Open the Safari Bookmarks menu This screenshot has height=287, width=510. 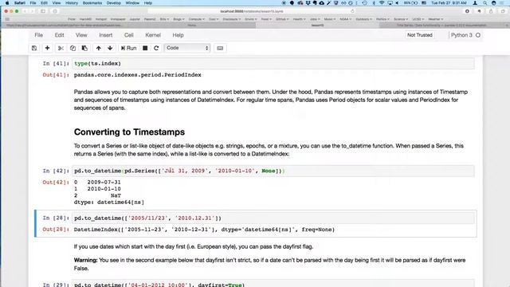tap(92, 2)
